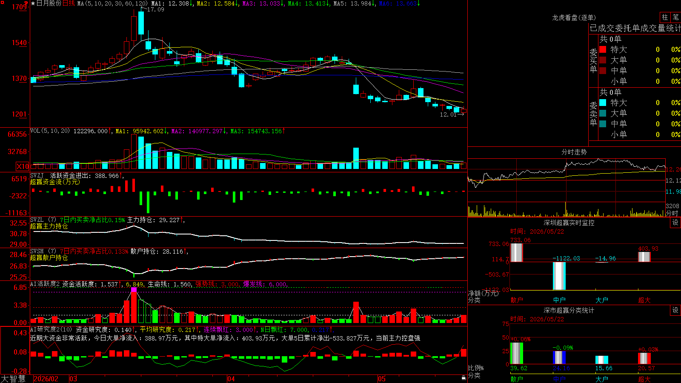Viewport: 681px width, 383px height.
Task: Select 中户 category in 深圳超赢实时监控 chart
Action: coord(559,300)
